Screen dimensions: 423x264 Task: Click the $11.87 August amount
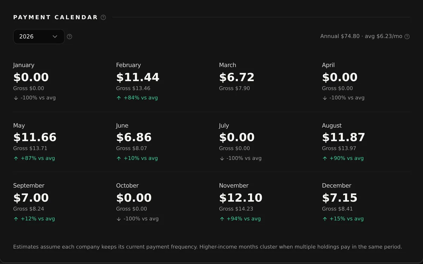[343, 137]
